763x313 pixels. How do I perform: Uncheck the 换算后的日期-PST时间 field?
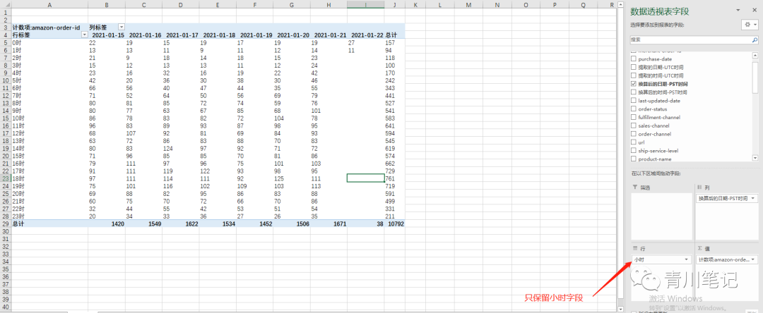pyautogui.click(x=633, y=84)
